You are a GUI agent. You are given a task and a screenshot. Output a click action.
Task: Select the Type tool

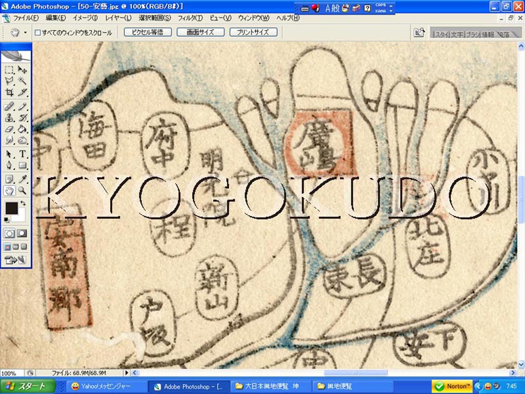(x=22, y=154)
